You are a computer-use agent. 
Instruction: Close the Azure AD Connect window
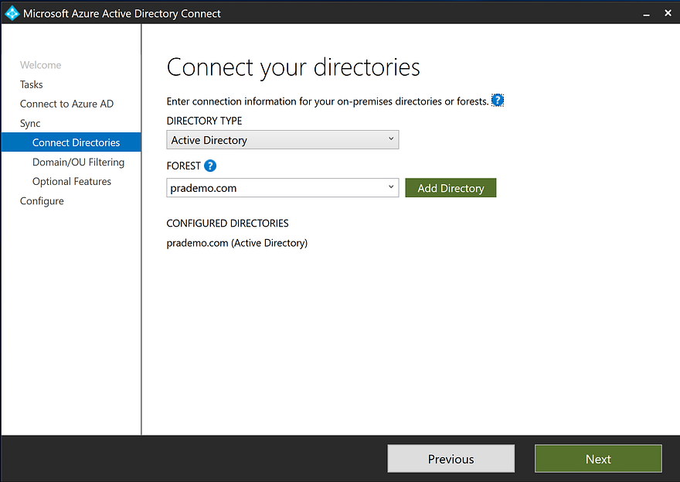pyautogui.click(x=667, y=13)
